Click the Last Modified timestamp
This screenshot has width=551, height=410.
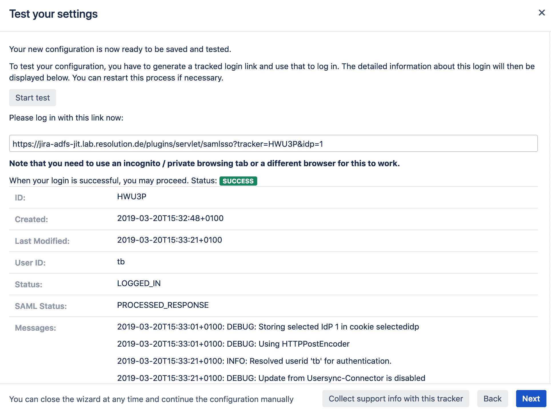pos(169,240)
